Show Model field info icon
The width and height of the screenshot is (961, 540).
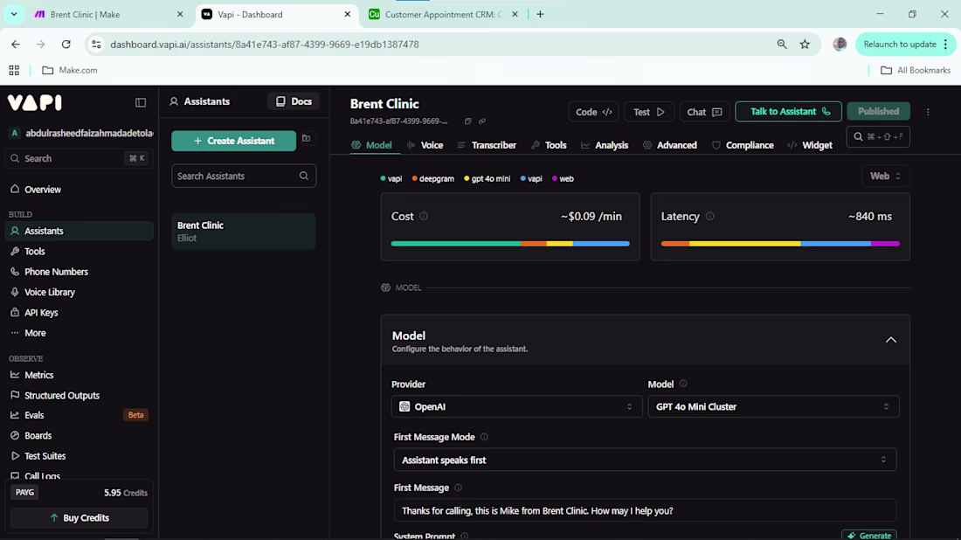(683, 384)
